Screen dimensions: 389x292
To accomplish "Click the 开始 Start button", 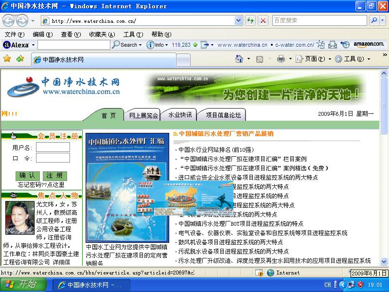I will point(23,285).
